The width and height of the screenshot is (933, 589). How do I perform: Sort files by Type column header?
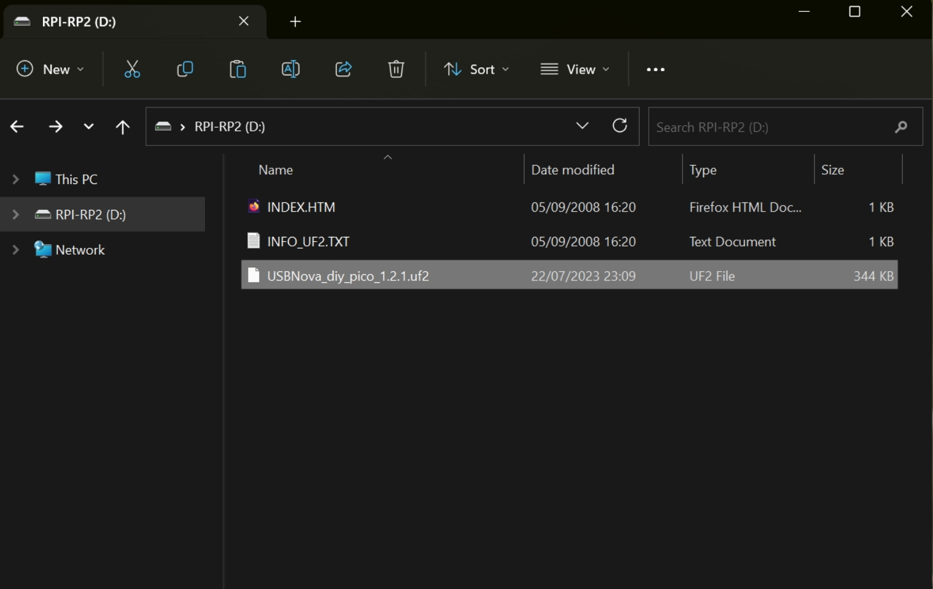703,170
